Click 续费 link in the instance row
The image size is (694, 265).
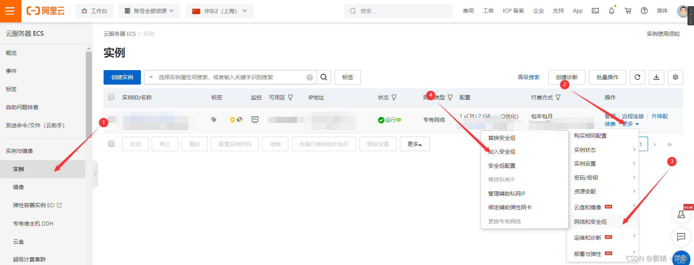click(610, 124)
